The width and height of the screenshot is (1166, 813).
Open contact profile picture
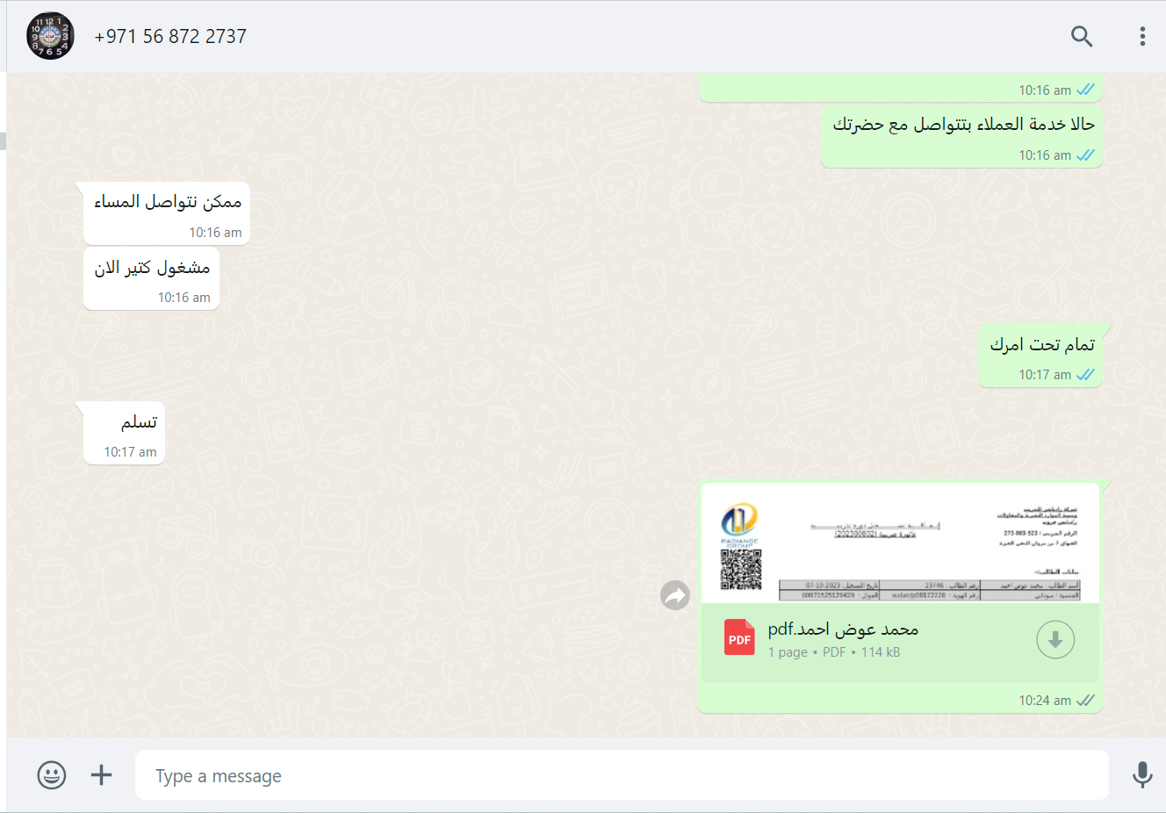pyautogui.click(x=50, y=36)
